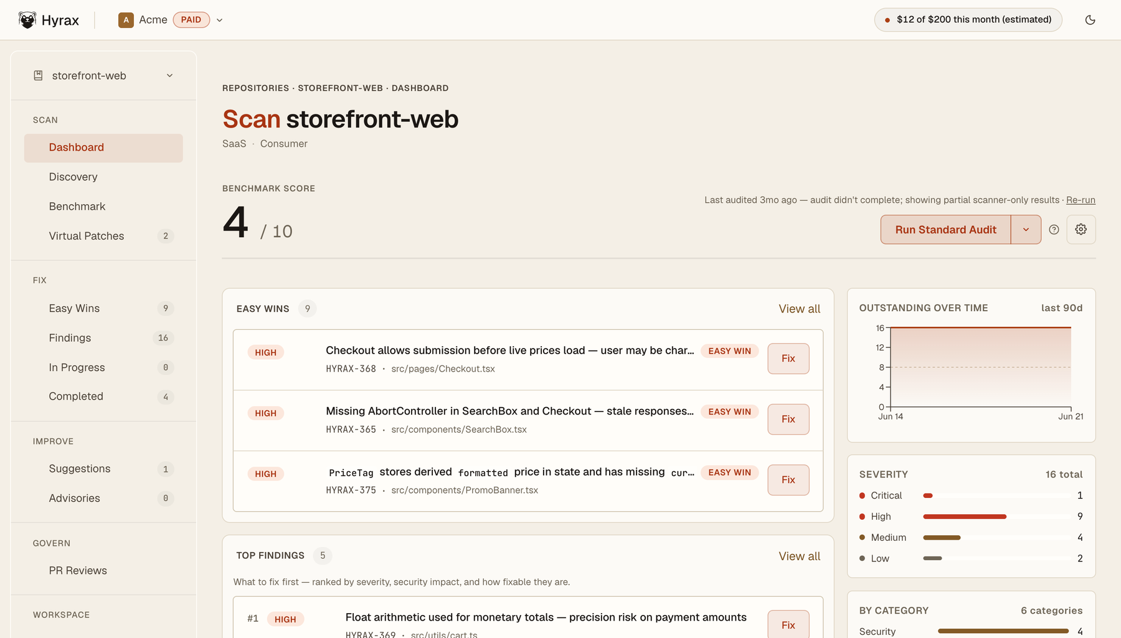Viewport: 1121px width, 638px height.
Task: Open the storefront-web repository selector
Action: [x=103, y=75]
